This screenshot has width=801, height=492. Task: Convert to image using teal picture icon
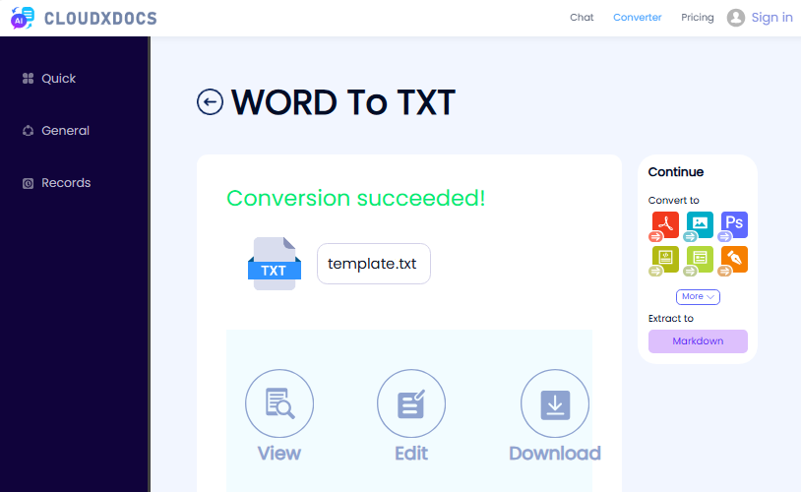(700, 225)
